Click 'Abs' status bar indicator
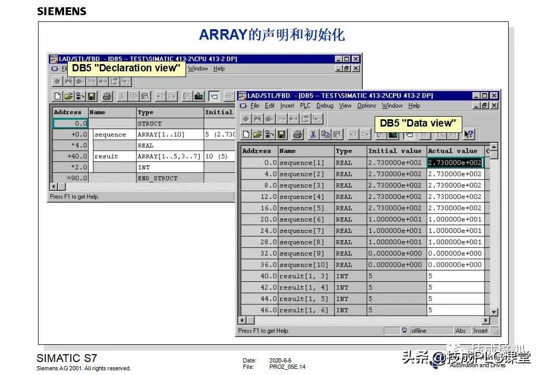Image resolution: width=542 pixels, height=375 pixels. pyautogui.click(x=461, y=331)
